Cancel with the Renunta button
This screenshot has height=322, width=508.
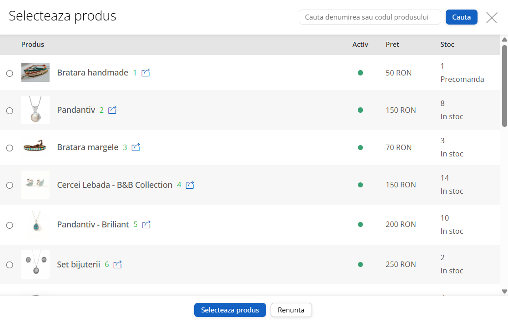tap(291, 310)
